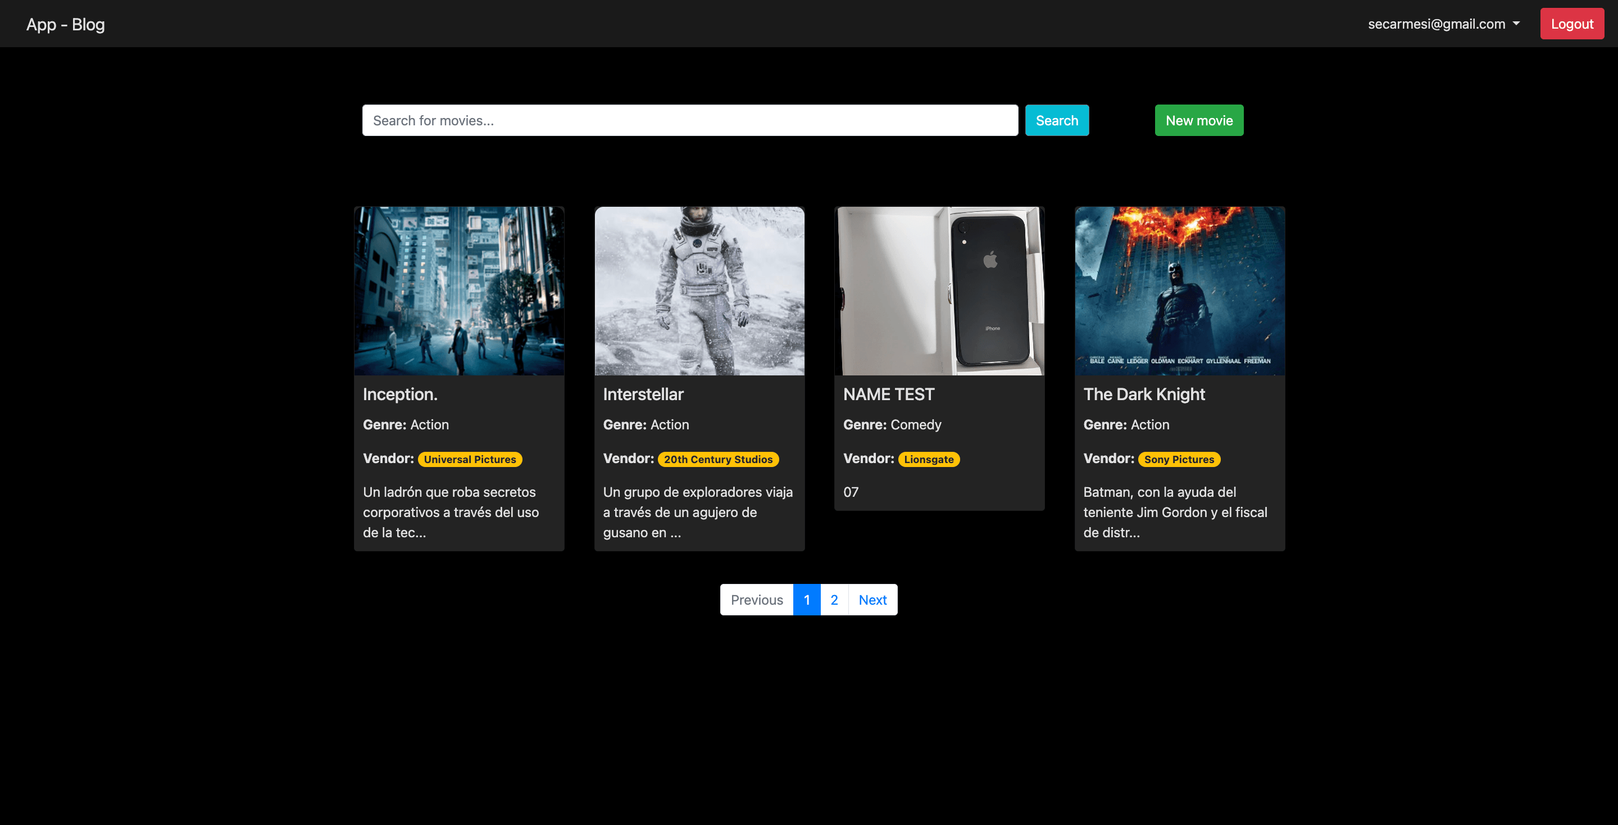Select the Inception. movie title
Image resolution: width=1618 pixels, height=825 pixels.
400,394
